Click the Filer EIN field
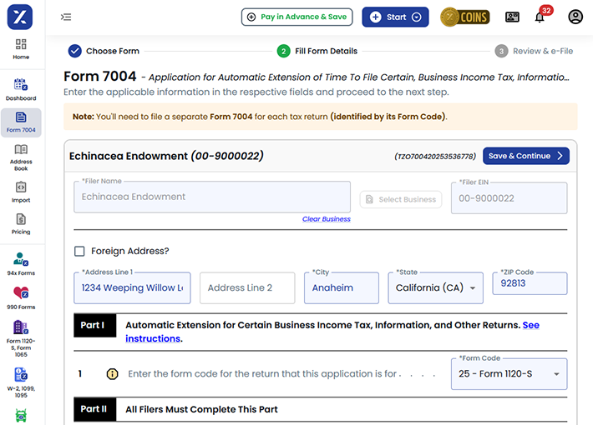The image size is (593, 425). (509, 198)
